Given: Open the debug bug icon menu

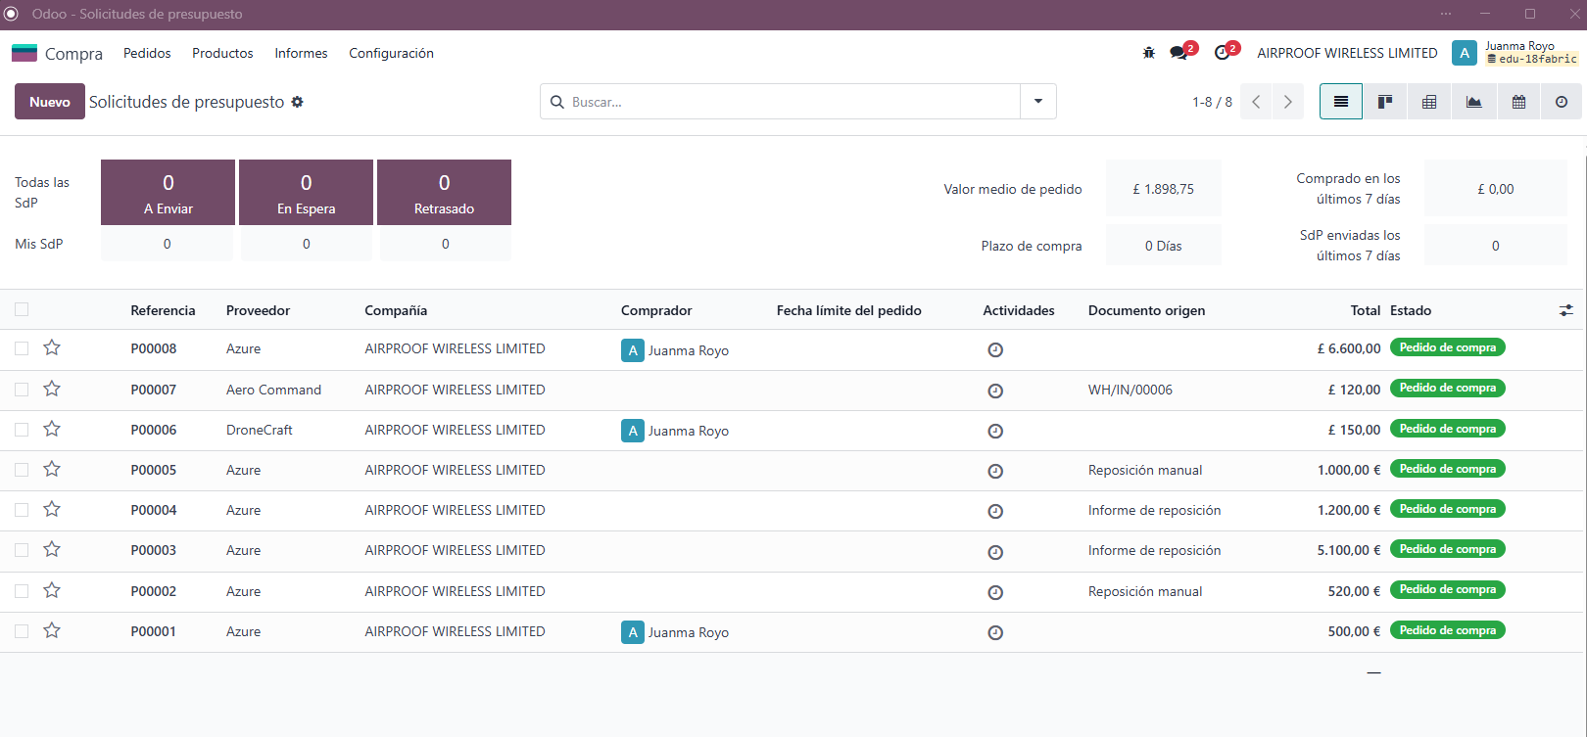Looking at the screenshot, I should tap(1149, 53).
